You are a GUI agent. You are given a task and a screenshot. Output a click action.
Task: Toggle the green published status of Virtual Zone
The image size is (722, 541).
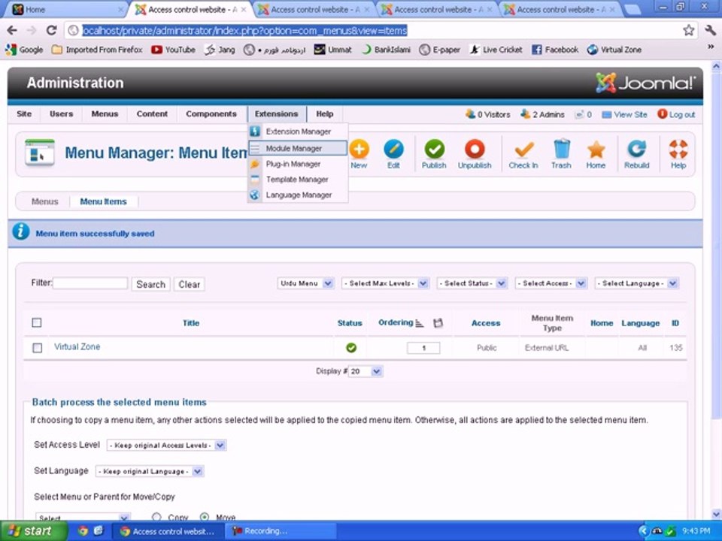351,348
